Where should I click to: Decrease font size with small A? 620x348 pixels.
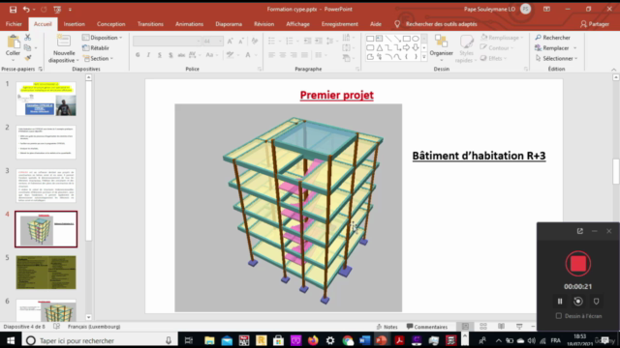click(241, 41)
